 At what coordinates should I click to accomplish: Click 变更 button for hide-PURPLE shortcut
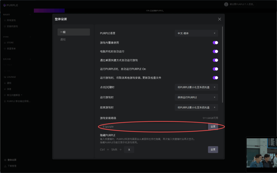[213, 149]
